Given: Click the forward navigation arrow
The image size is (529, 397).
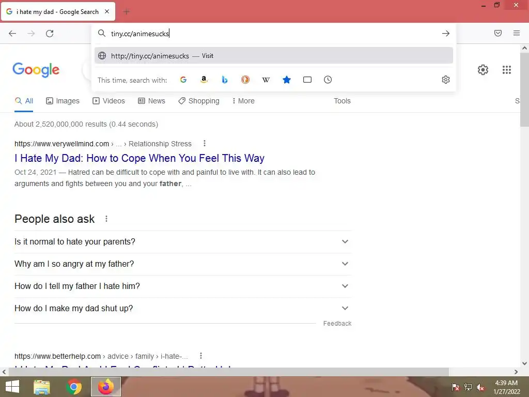Looking at the screenshot, I should pos(31,34).
